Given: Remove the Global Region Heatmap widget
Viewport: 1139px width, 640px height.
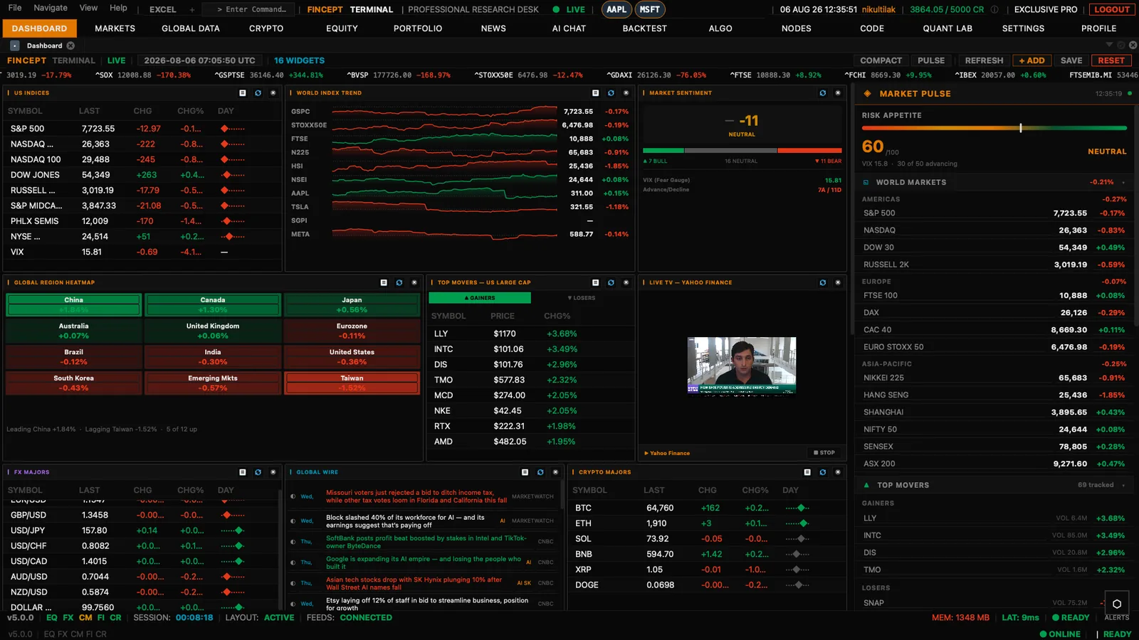Looking at the screenshot, I should (414, 282).
